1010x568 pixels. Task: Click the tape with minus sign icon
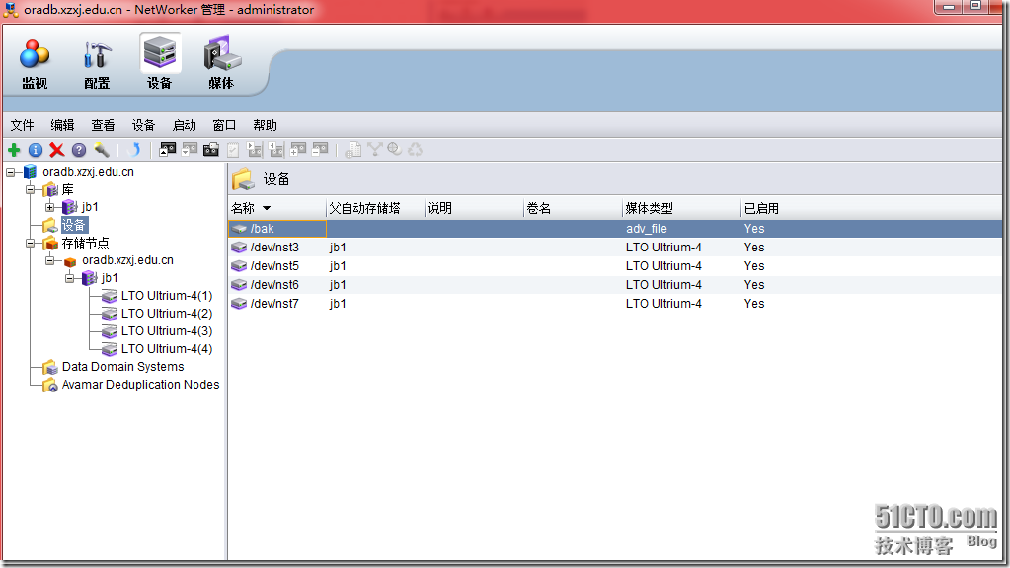[x=320, y=150]
